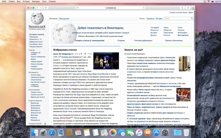
Task: Open Maori performers photo thumbnail
Action: [x=183, y=94]
